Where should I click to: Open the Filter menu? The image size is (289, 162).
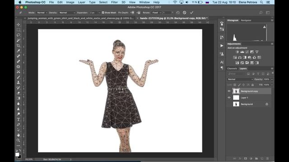(114, 2)
